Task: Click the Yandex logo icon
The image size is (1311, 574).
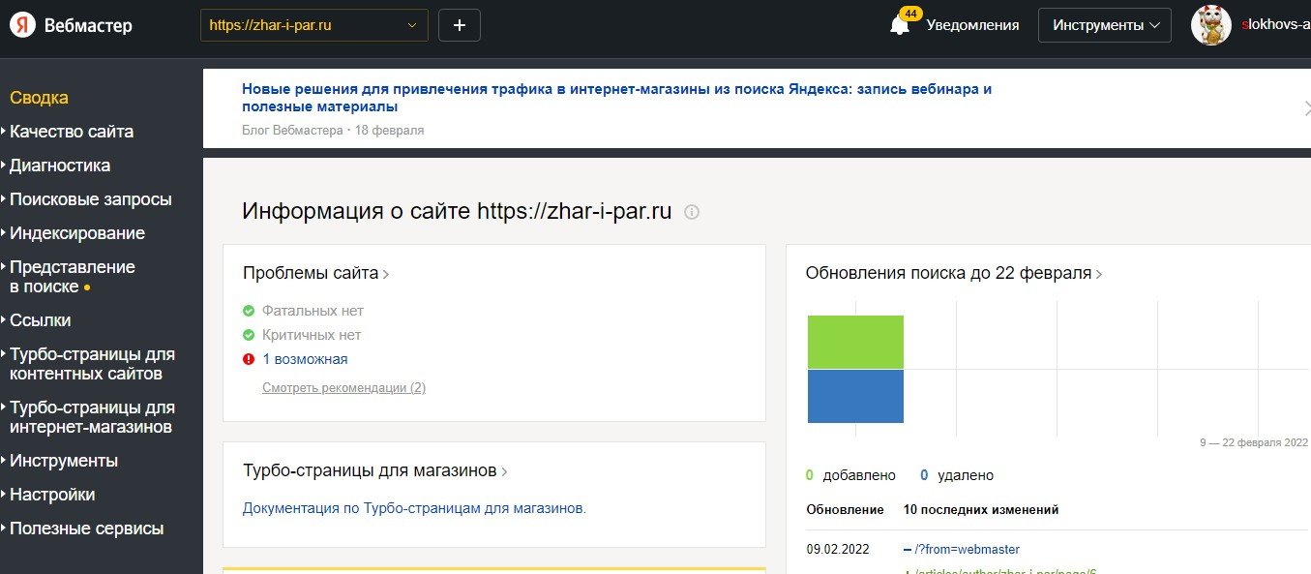Action: 22,25
